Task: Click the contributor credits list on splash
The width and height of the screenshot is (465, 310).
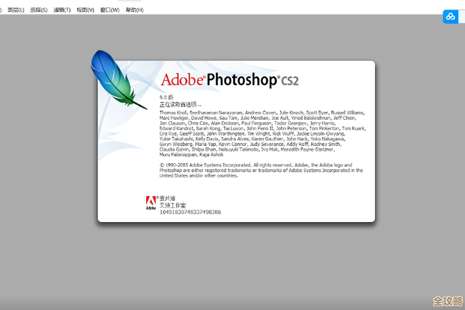Action: coord(262,133)
